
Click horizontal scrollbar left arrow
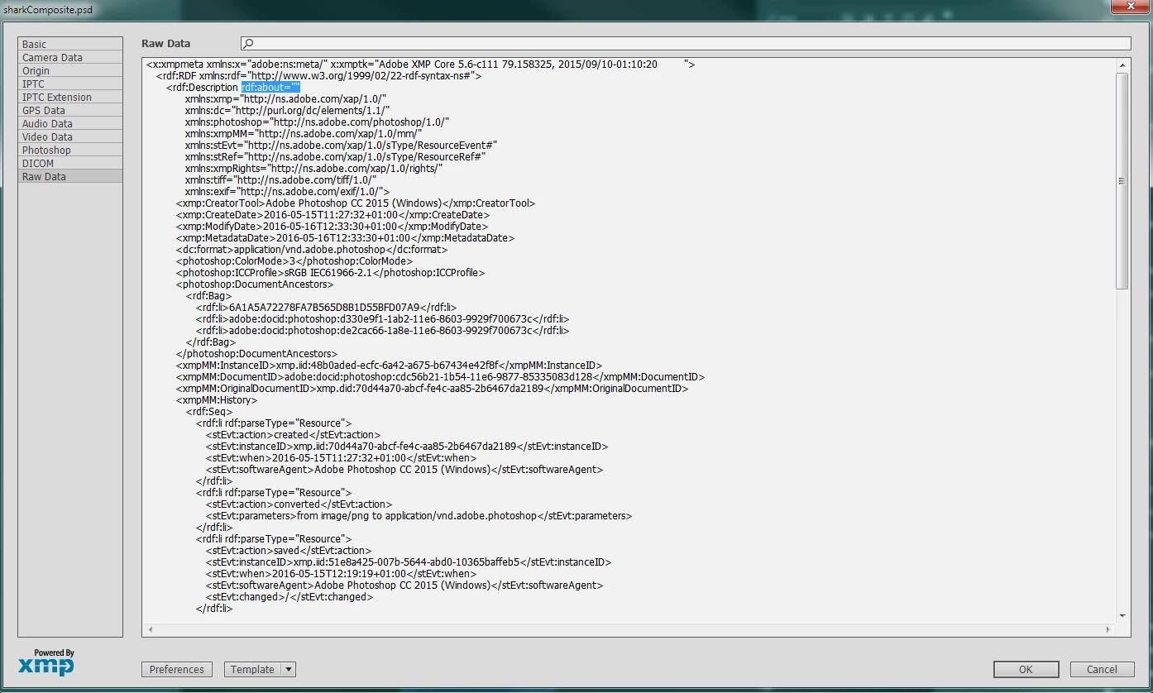(150, 630)
